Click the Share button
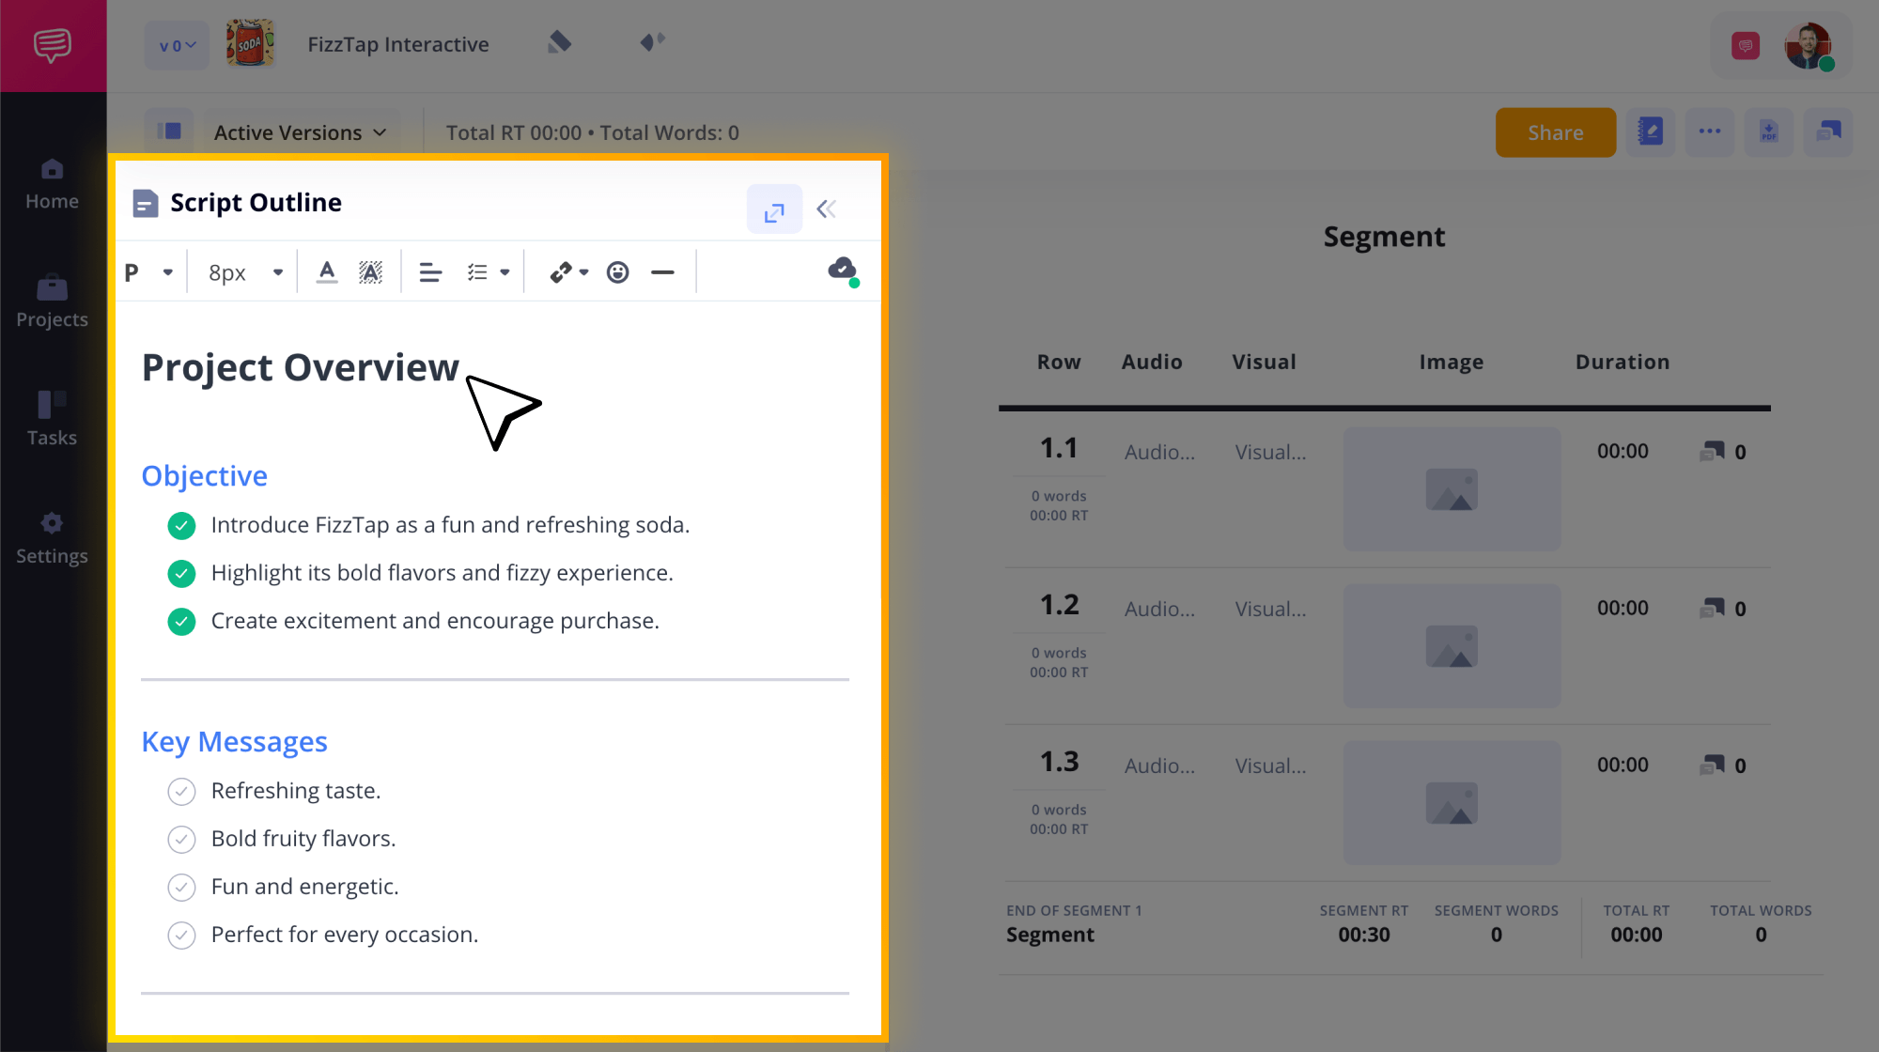Image resolution: width=1879 pixels, height=1052 pixels. (x=1556, y=132)
